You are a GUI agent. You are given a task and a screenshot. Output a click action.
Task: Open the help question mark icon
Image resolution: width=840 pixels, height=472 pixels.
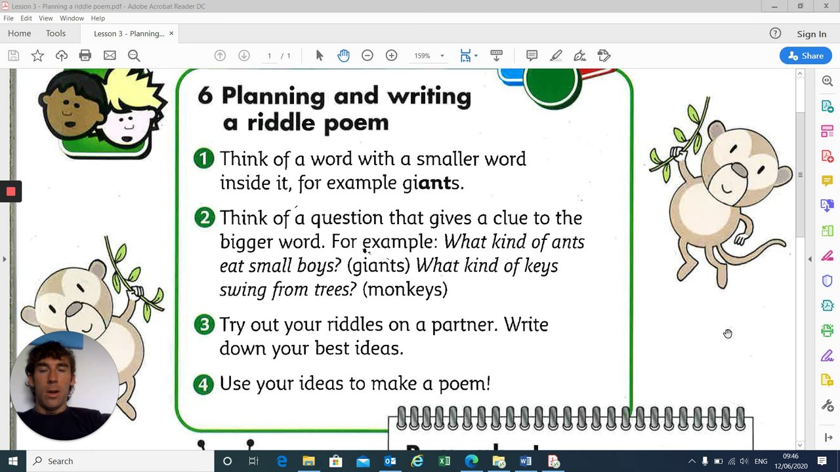tap(775, 33)
